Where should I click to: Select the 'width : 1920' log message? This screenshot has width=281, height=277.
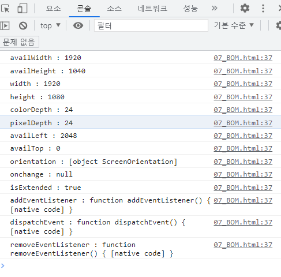[x=35, y=84]
